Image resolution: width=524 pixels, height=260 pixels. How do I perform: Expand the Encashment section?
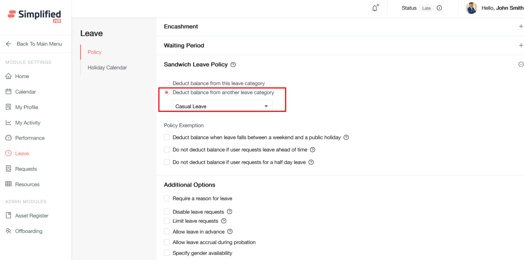coord(521,27)
